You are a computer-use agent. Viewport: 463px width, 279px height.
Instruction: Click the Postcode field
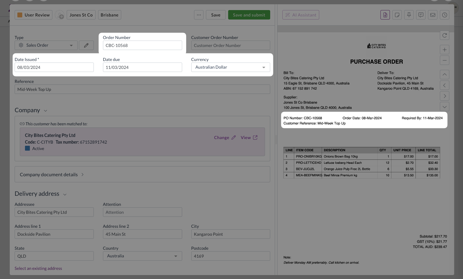[231, 256]
